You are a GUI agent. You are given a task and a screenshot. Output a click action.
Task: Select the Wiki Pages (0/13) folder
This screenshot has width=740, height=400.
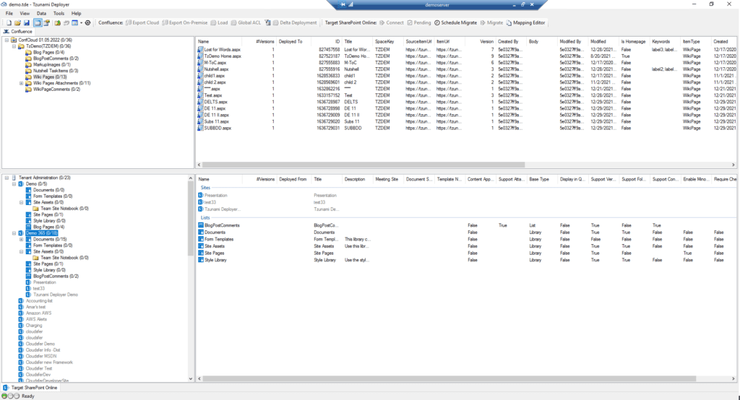coord(50,77)
